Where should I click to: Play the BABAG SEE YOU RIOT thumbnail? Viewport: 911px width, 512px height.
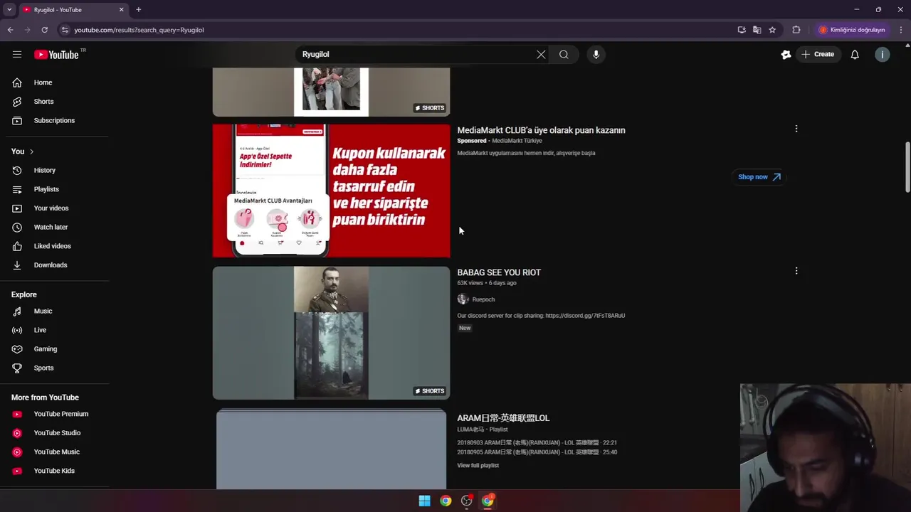point(331,333)
